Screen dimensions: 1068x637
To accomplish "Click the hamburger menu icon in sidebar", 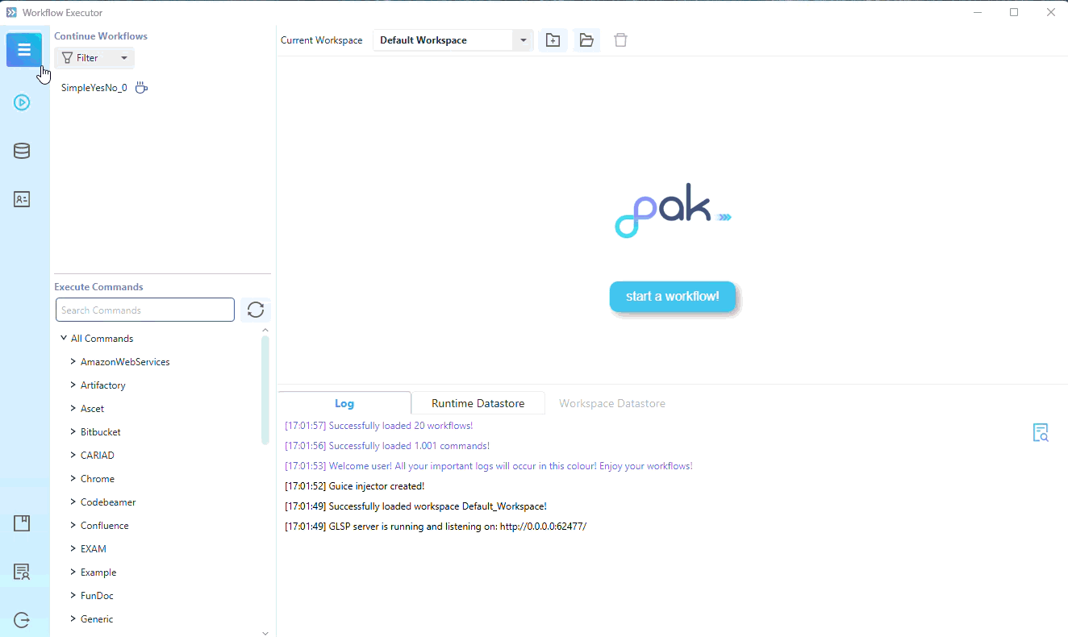I will (23, 50).
